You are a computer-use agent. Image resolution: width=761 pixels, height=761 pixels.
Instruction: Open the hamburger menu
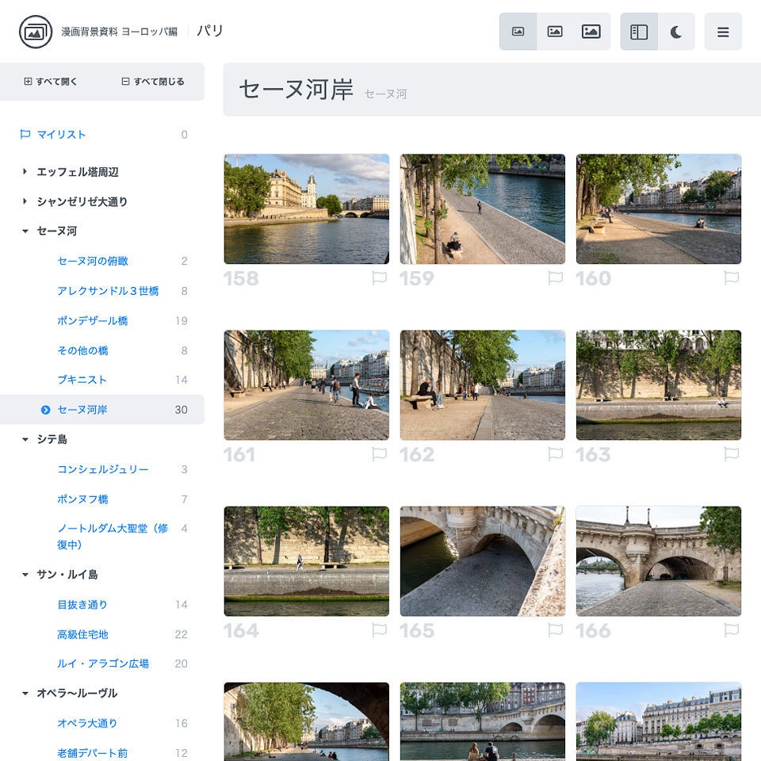723,33
